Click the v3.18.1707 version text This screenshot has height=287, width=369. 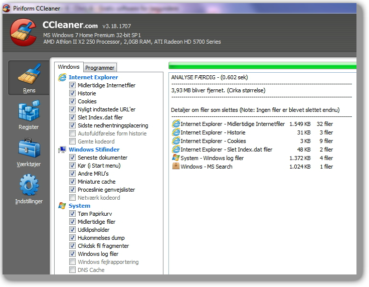tap(117, 26)
